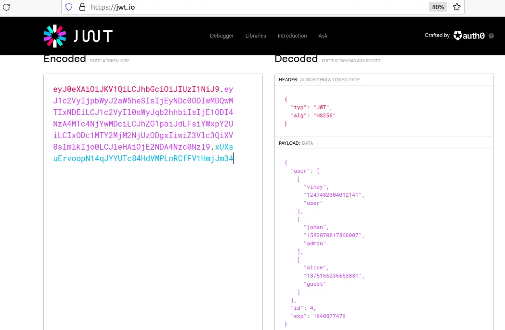Open the Auth0 logo link

point(469,36)
